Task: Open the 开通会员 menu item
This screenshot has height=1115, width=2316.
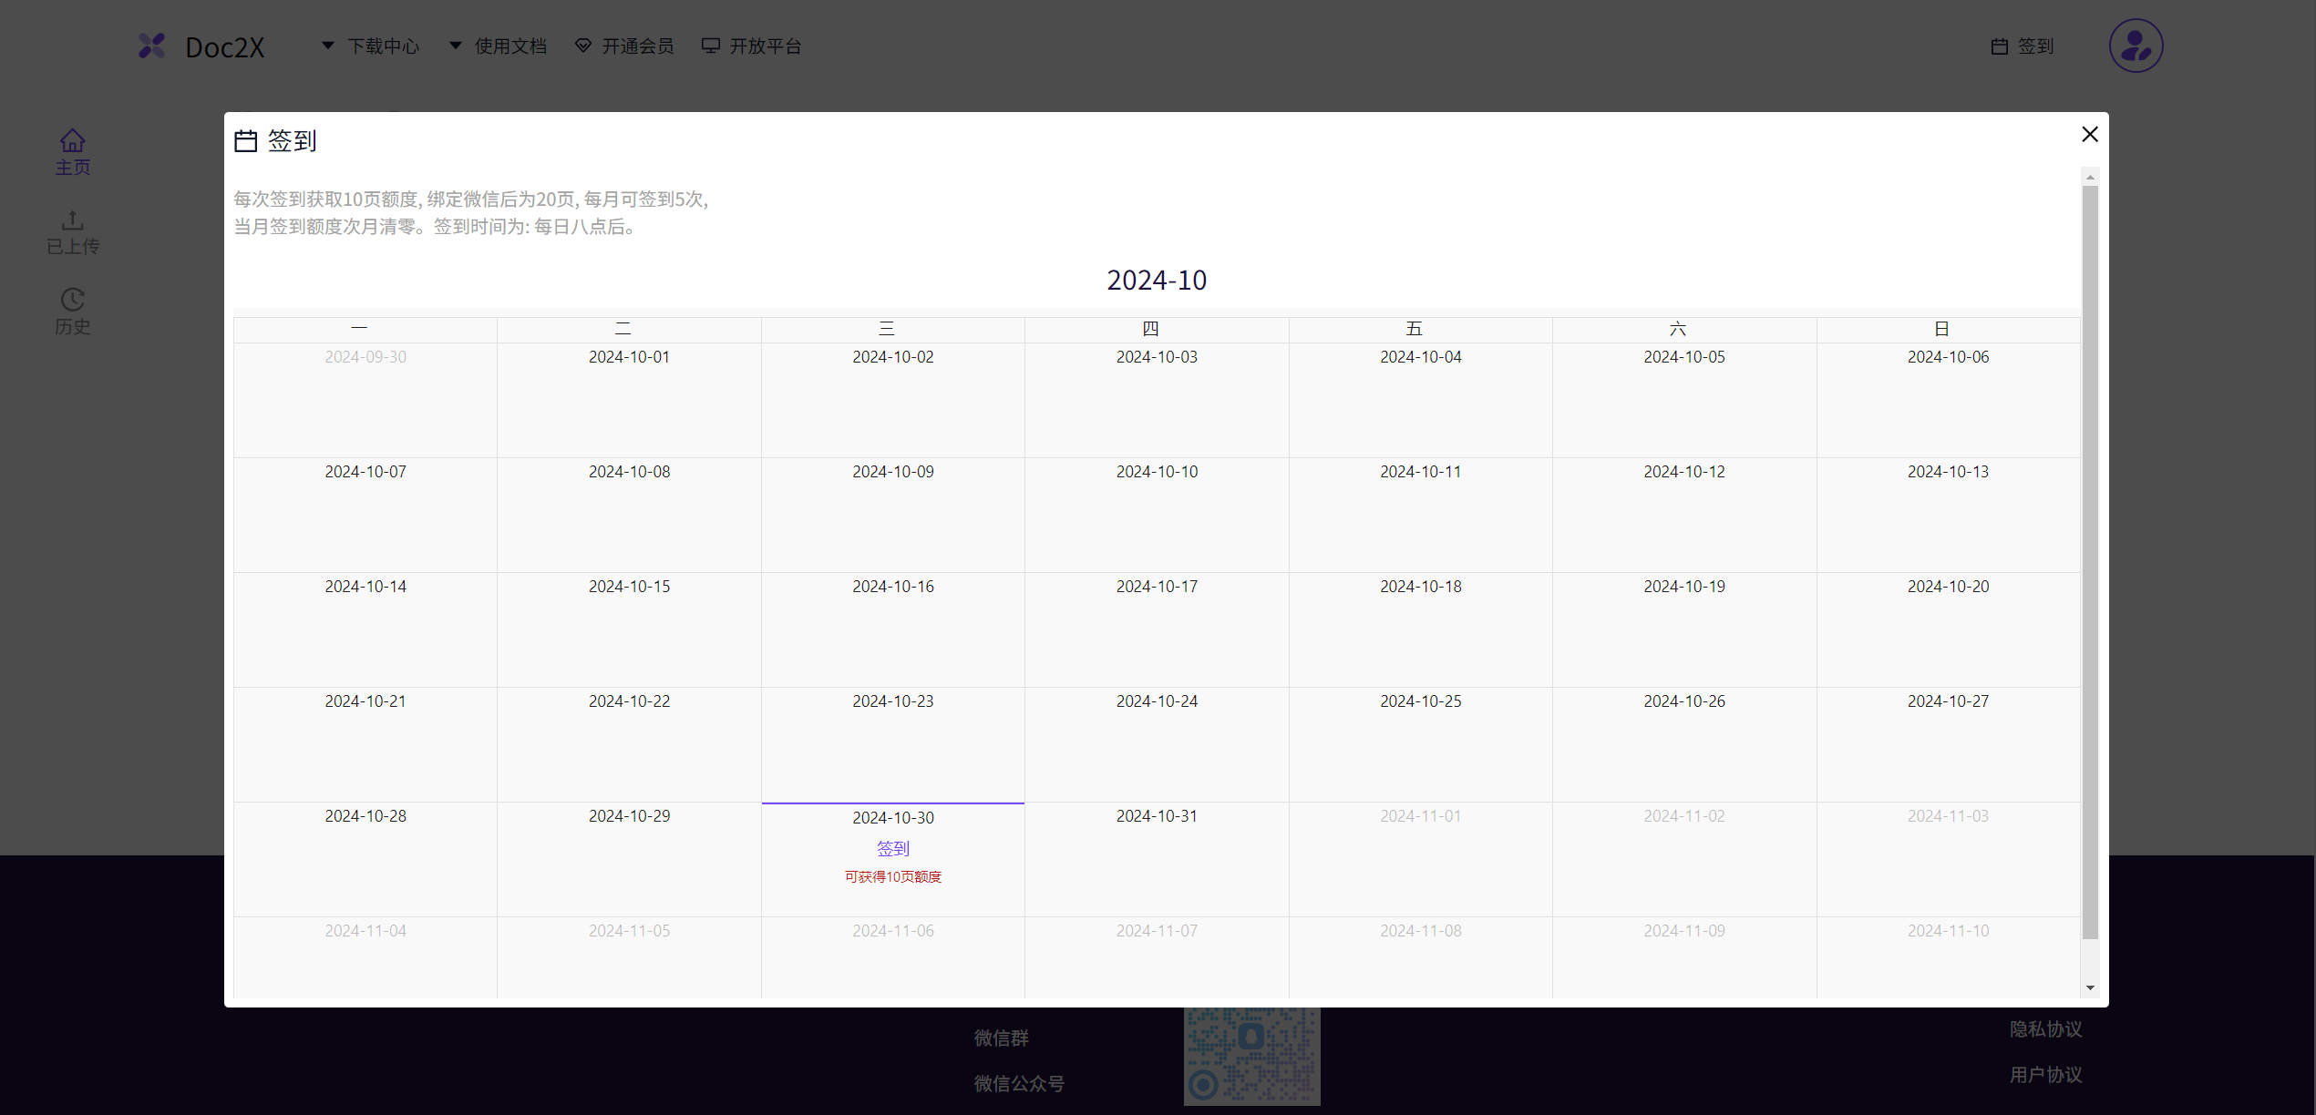Action: click(637, 46)
